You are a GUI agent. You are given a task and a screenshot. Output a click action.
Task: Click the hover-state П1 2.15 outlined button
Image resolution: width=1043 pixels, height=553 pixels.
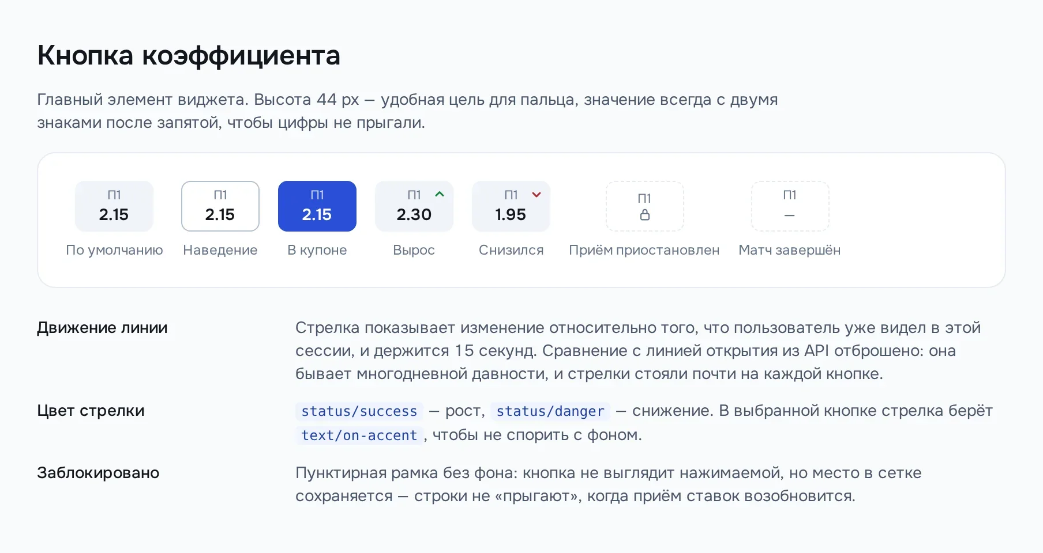coord(220,206)
